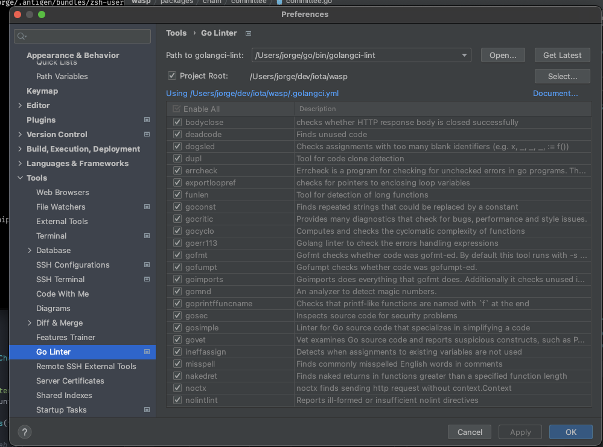Select the goprintffuncname row name

219,303
